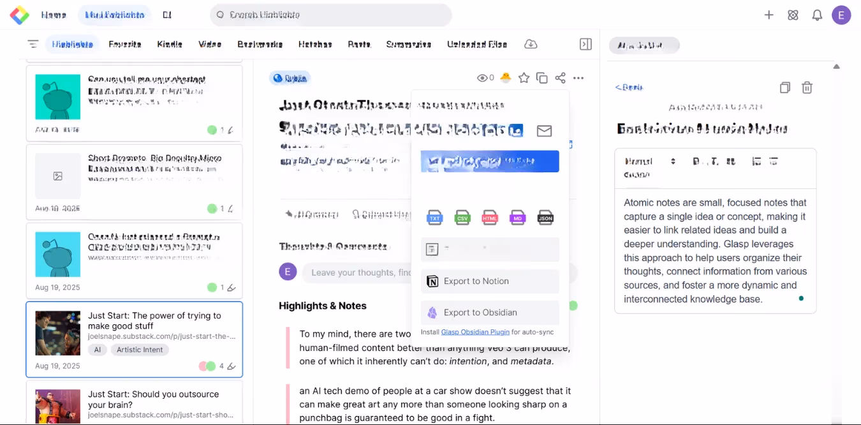Click the plus create icon
The width and height of the screenshot is (861, 425).
coord(769,15)
